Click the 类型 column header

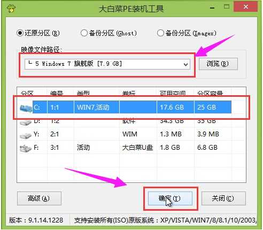pos(83,93)
